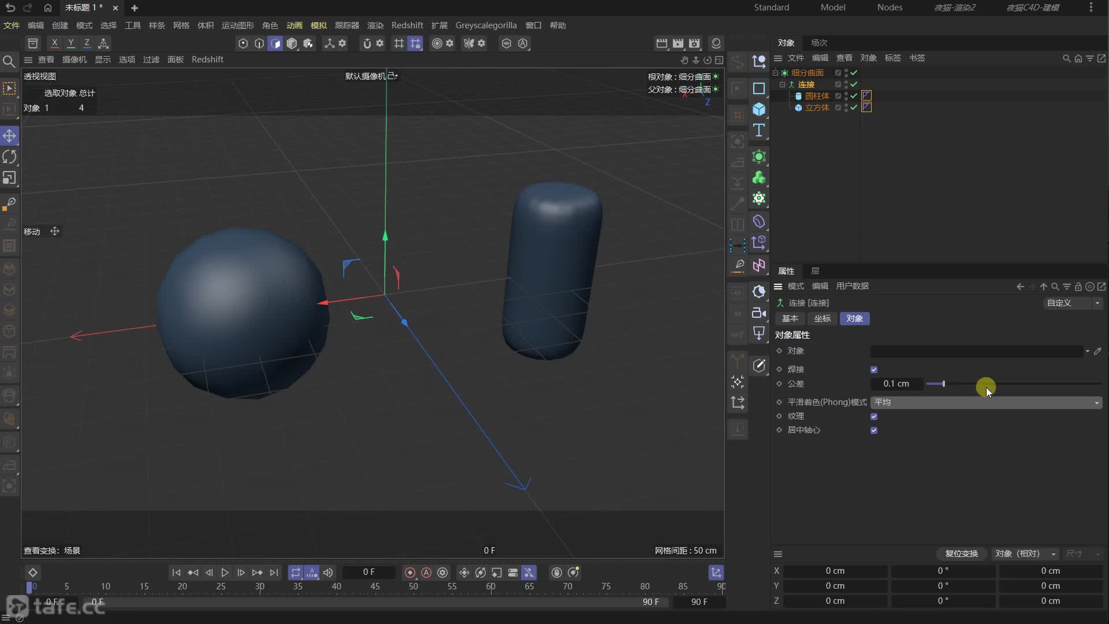Collapse the 细分曲面 tree node
Viewport: 1109px width, 624px height.
click(x=775, y=73)
